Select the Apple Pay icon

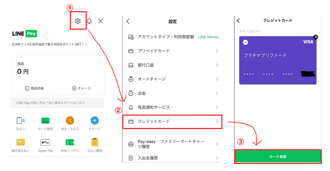(x=45, y=142)
